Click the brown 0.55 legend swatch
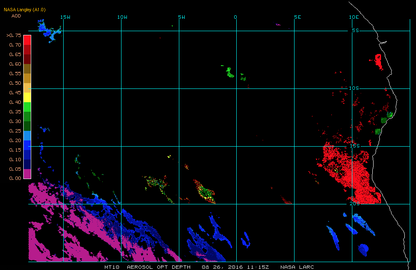This screenshot has width=416, height=270. click(x=27, y=69)
